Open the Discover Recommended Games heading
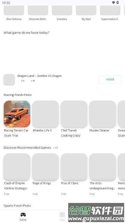 [x=27, y=147]
